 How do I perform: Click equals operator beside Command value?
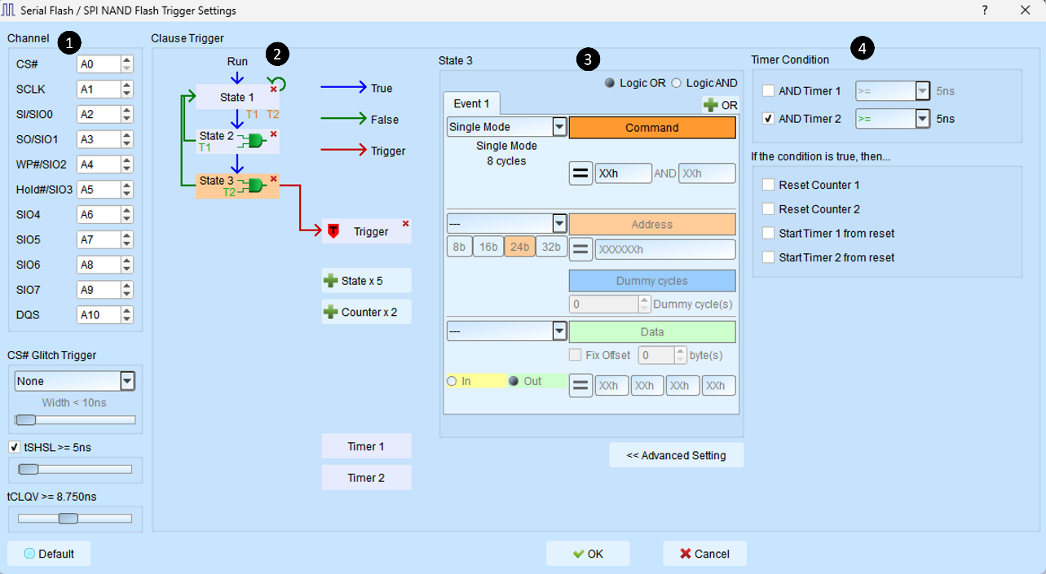(x=580, y=173)
